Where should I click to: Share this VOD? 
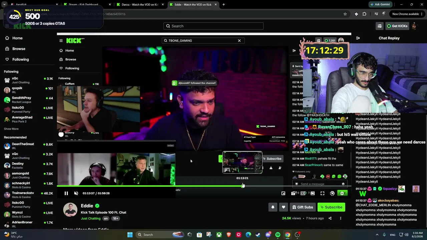(330, 218)
